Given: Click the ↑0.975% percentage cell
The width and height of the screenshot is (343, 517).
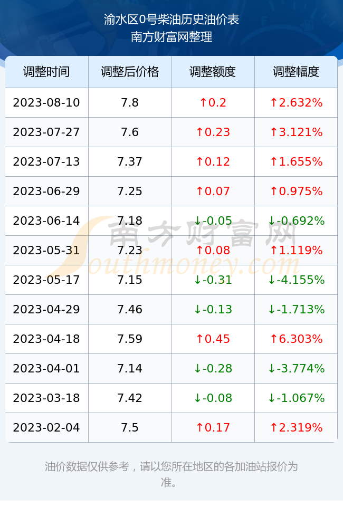Looking at the screenshot, I should (296, 191).
